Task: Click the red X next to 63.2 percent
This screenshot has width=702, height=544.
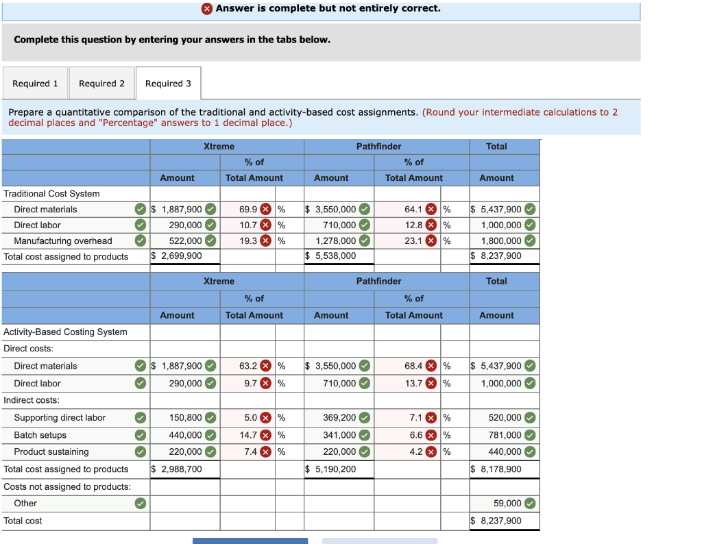Action: tap(266, 365)
